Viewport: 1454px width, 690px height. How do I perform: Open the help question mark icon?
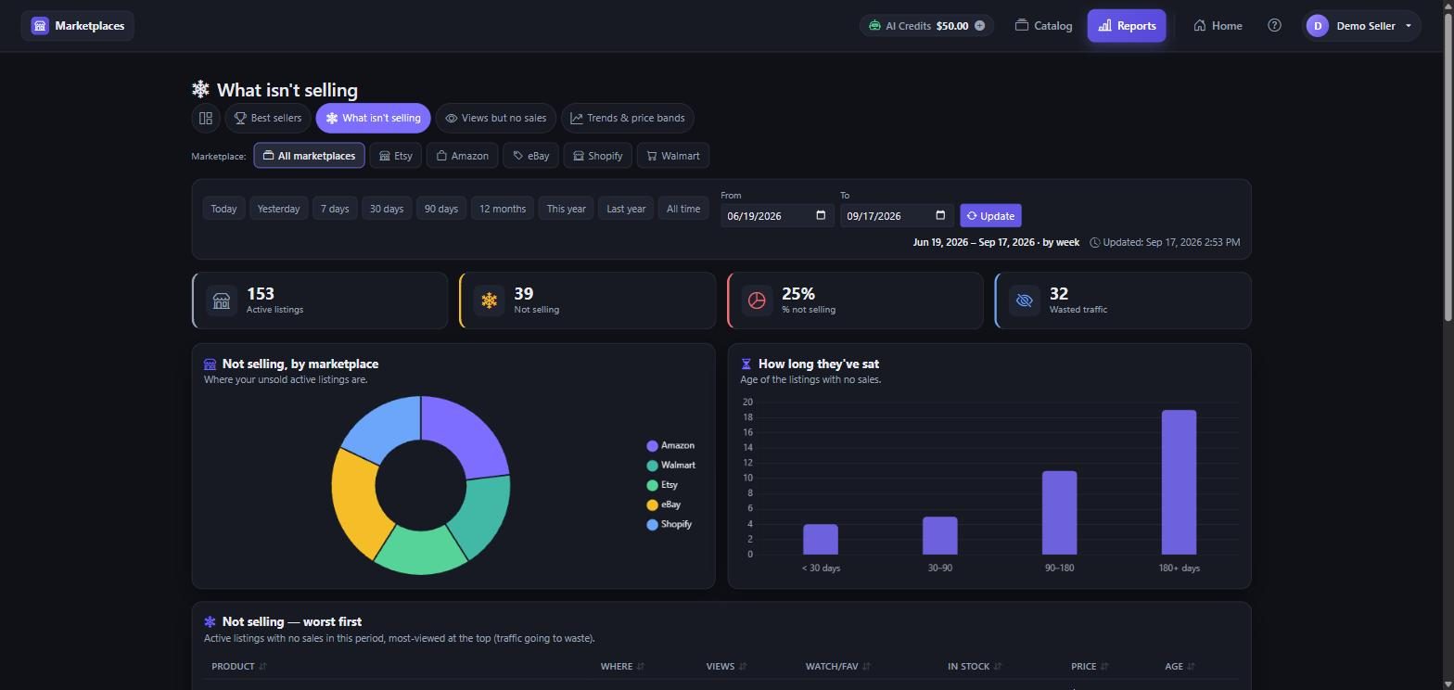pos(1274,26)
